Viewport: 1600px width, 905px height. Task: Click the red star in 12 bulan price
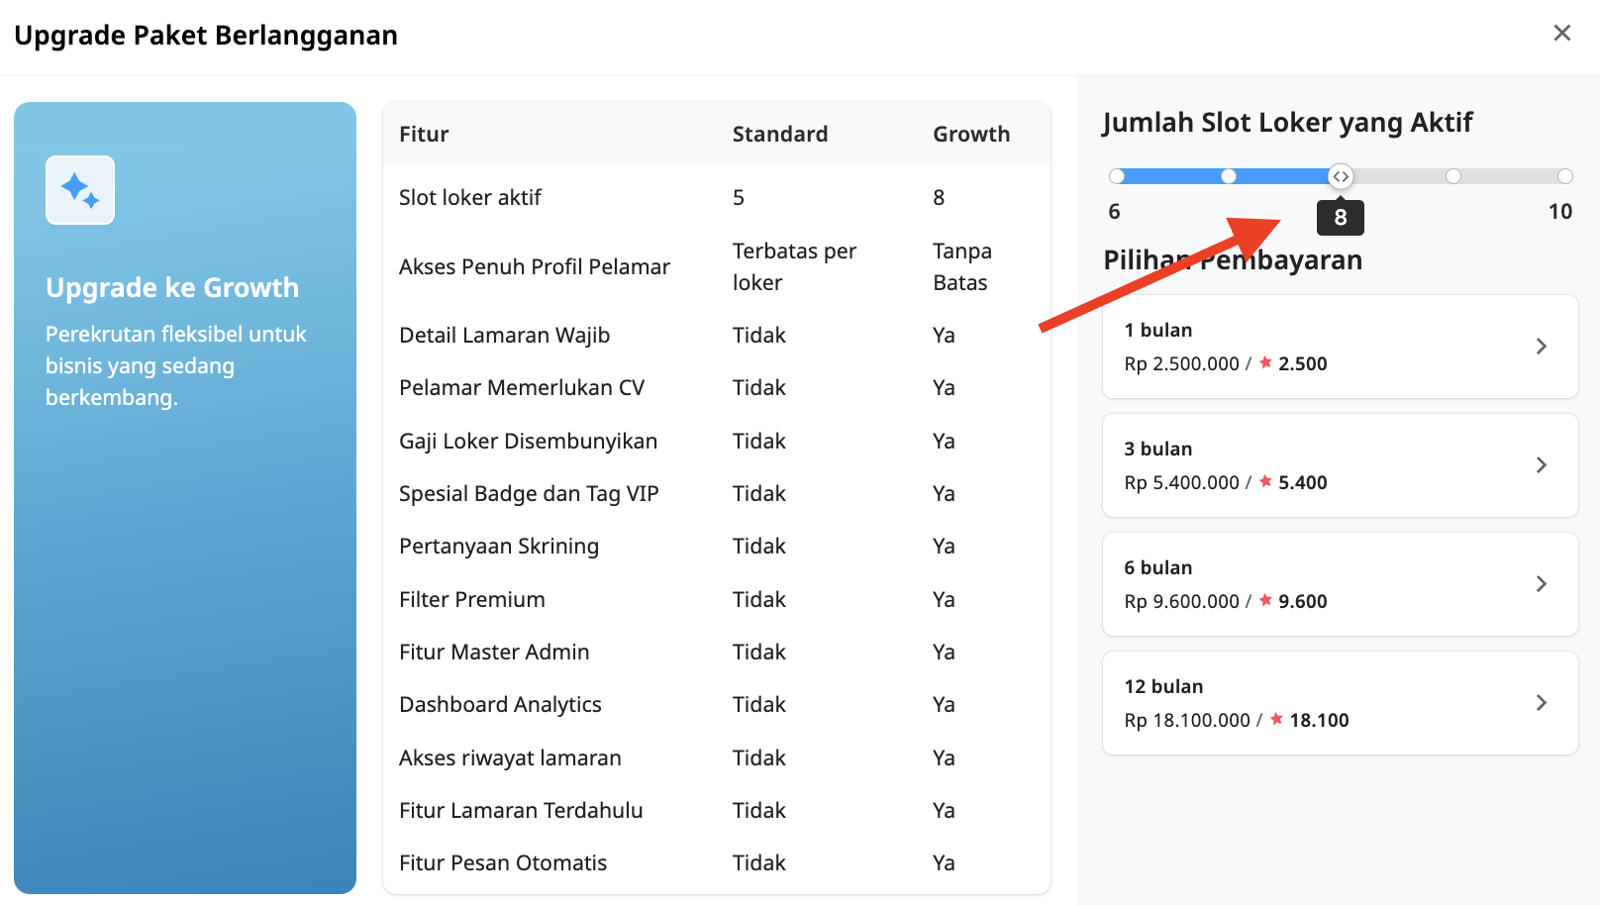(x=1276, y=720)
